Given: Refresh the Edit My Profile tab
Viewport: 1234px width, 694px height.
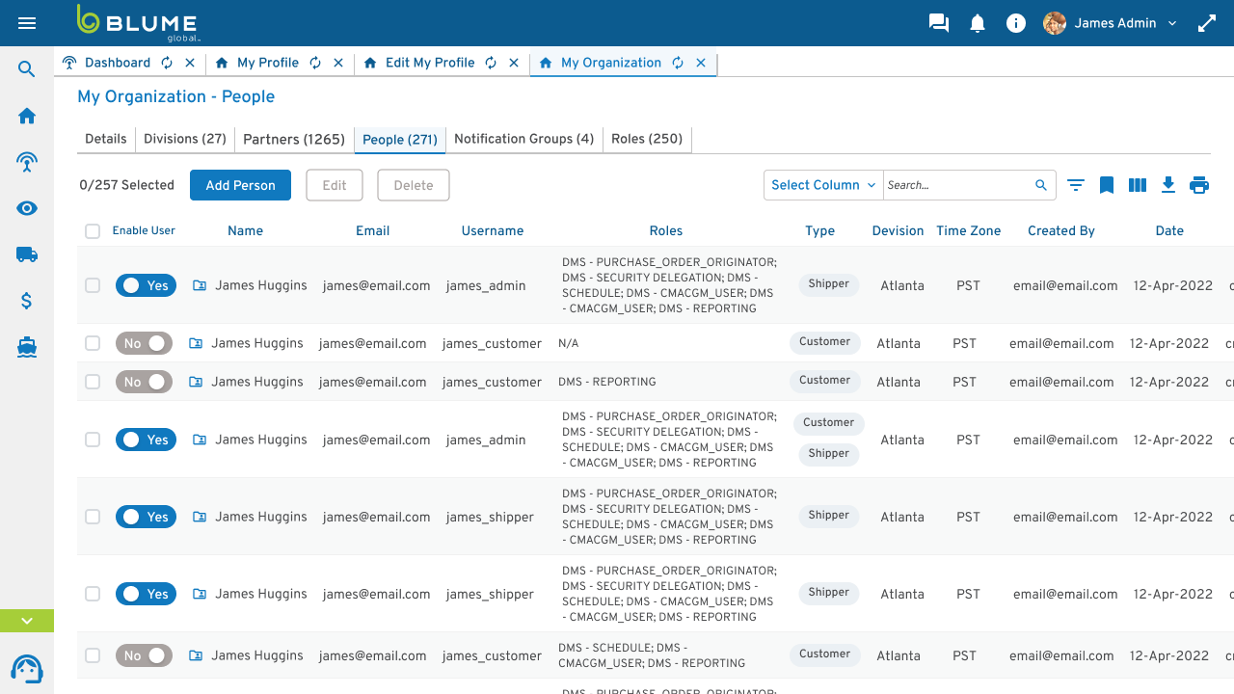Looking at the screenshot, I should point(491,63).
